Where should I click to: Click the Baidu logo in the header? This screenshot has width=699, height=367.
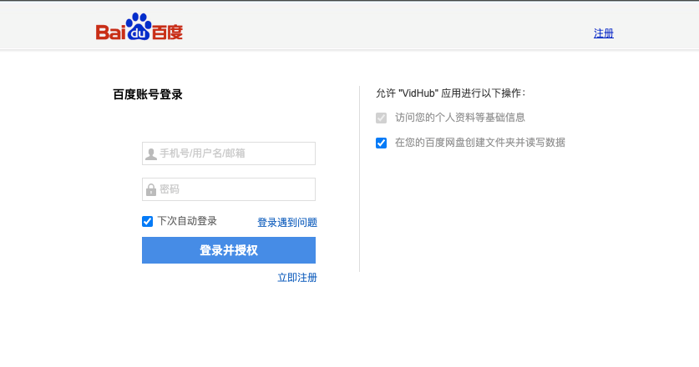point(139,28)
